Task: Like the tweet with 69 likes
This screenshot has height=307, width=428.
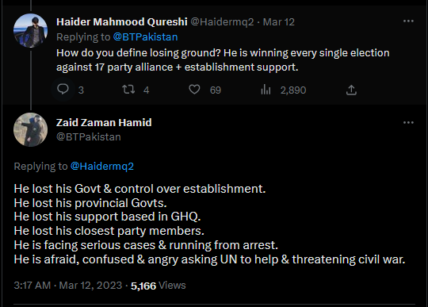Action: coord(194,90)
